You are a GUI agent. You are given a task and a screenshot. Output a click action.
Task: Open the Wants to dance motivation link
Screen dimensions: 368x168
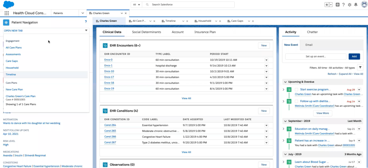pos(32,123)
